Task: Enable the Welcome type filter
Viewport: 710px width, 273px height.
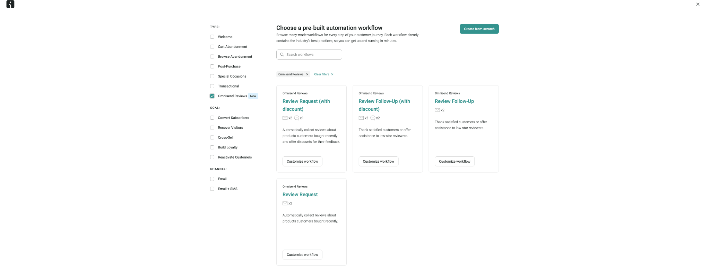Action: tap(212, 37)
